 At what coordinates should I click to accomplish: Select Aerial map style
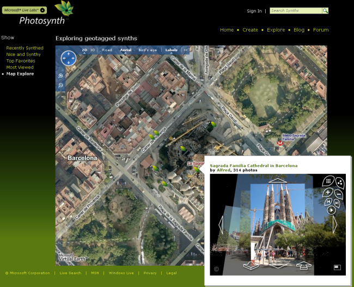coord(126,50)
